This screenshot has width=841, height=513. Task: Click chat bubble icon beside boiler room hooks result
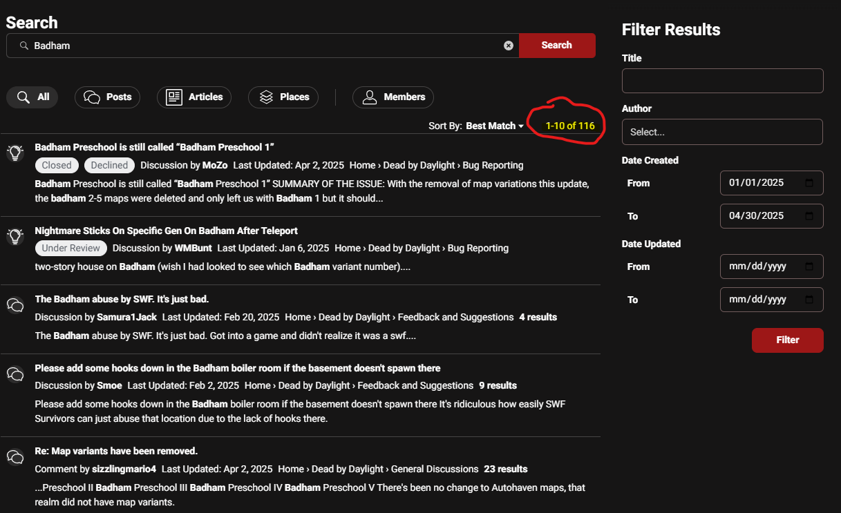pyautogui.click(x=15, y=374)
